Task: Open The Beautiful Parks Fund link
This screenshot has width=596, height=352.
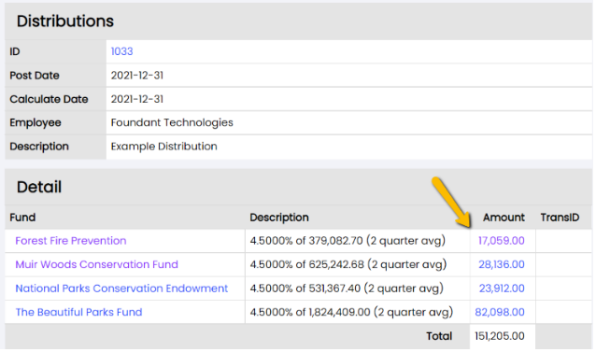Action: click(78, 312)
